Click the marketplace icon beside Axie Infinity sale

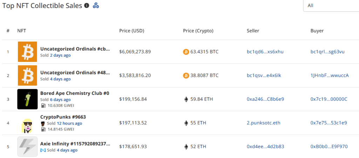coord(43,150)
